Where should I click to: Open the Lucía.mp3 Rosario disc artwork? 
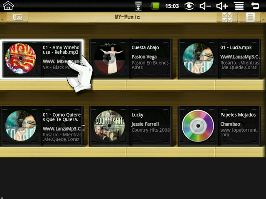(x=198, y=58)
